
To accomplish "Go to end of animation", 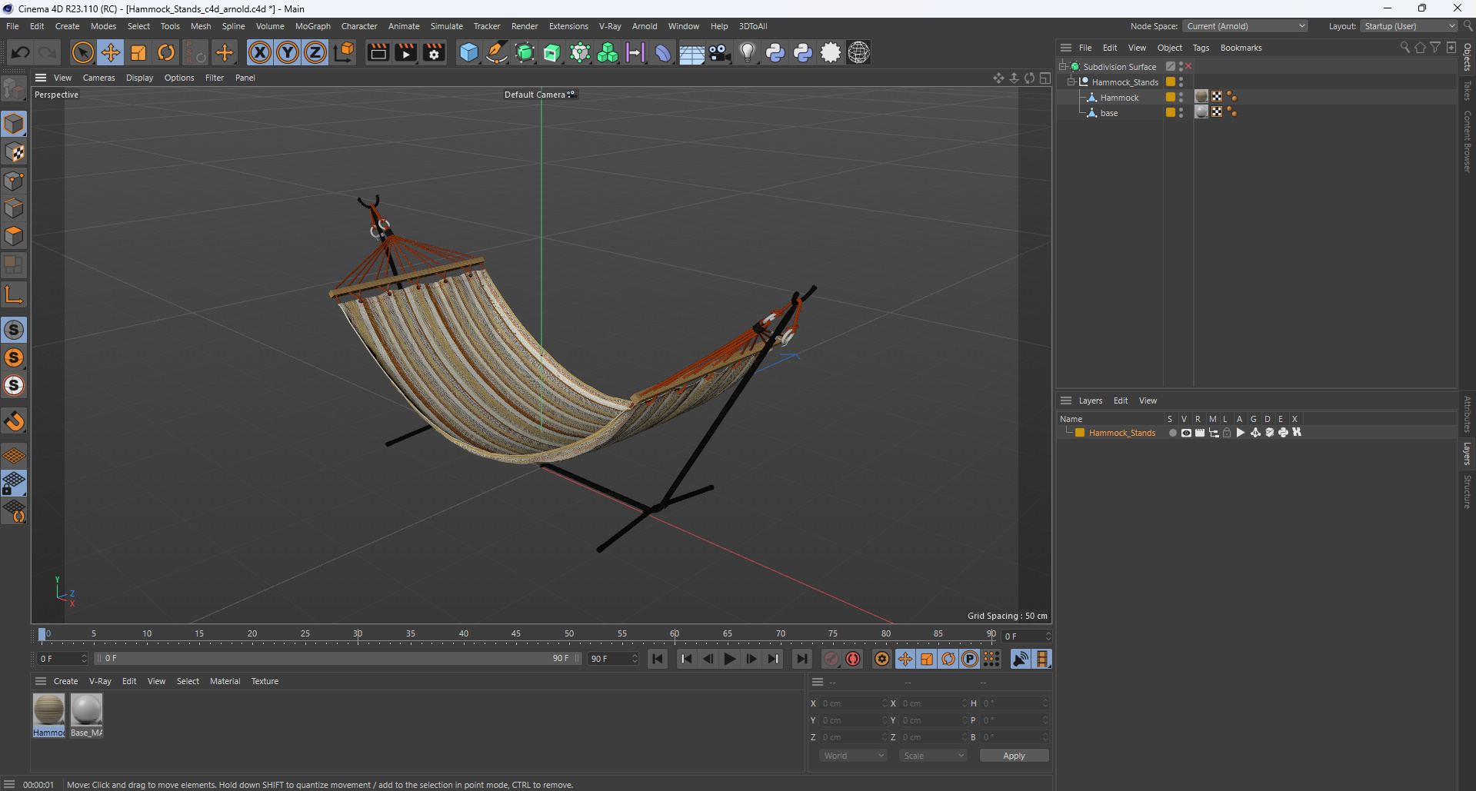I will [801, 659].
